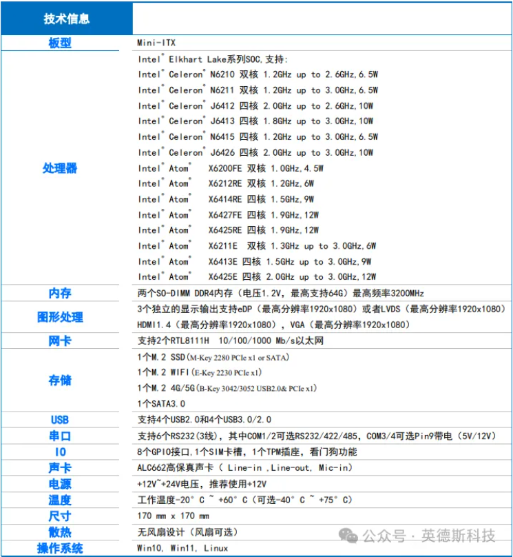
Task: Click the 支持4个USB2.0和4个USB3.0 description
Action: tap(205, 420)
